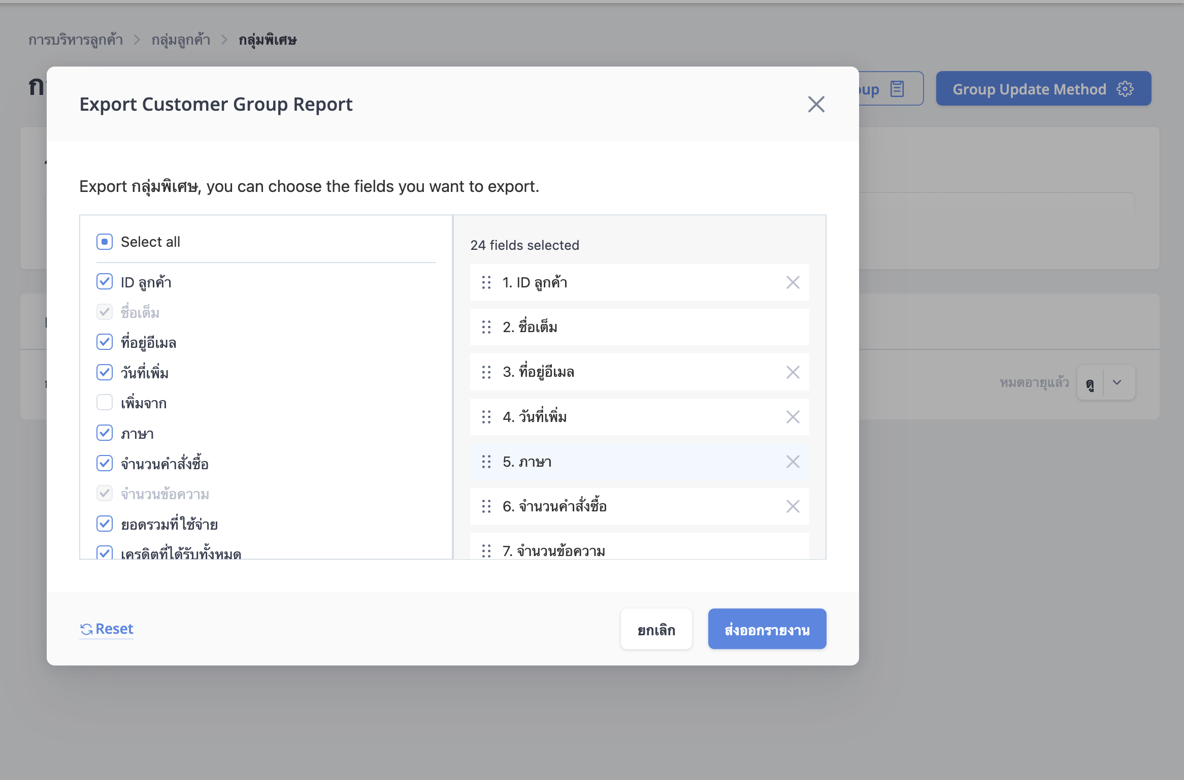Click drag handle of '5. ภาษา' row
The width and height of the screenshot is (1184, 780).
(486, 462)
